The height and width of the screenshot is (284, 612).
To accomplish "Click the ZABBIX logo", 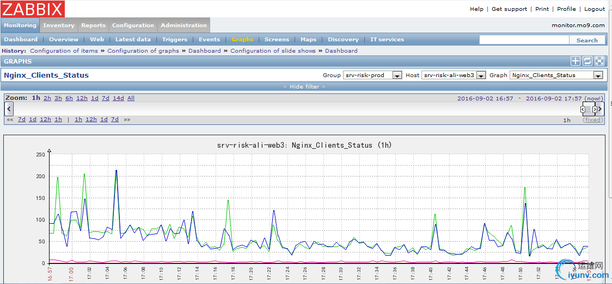I will (33, 9).
